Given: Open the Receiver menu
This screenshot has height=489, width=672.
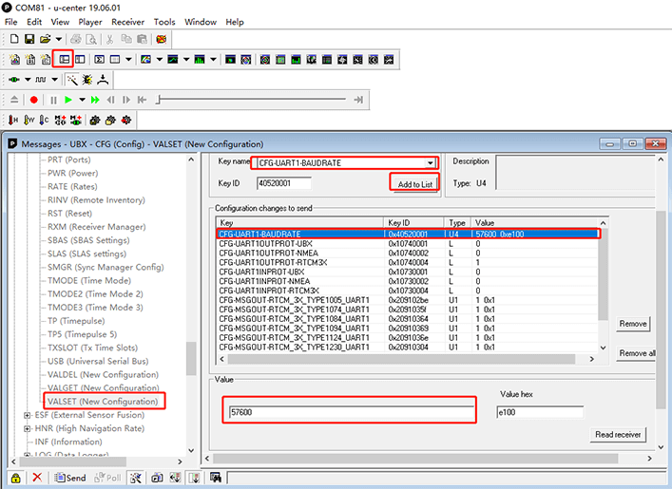Looking at the screenshot, I should [127, 22].
